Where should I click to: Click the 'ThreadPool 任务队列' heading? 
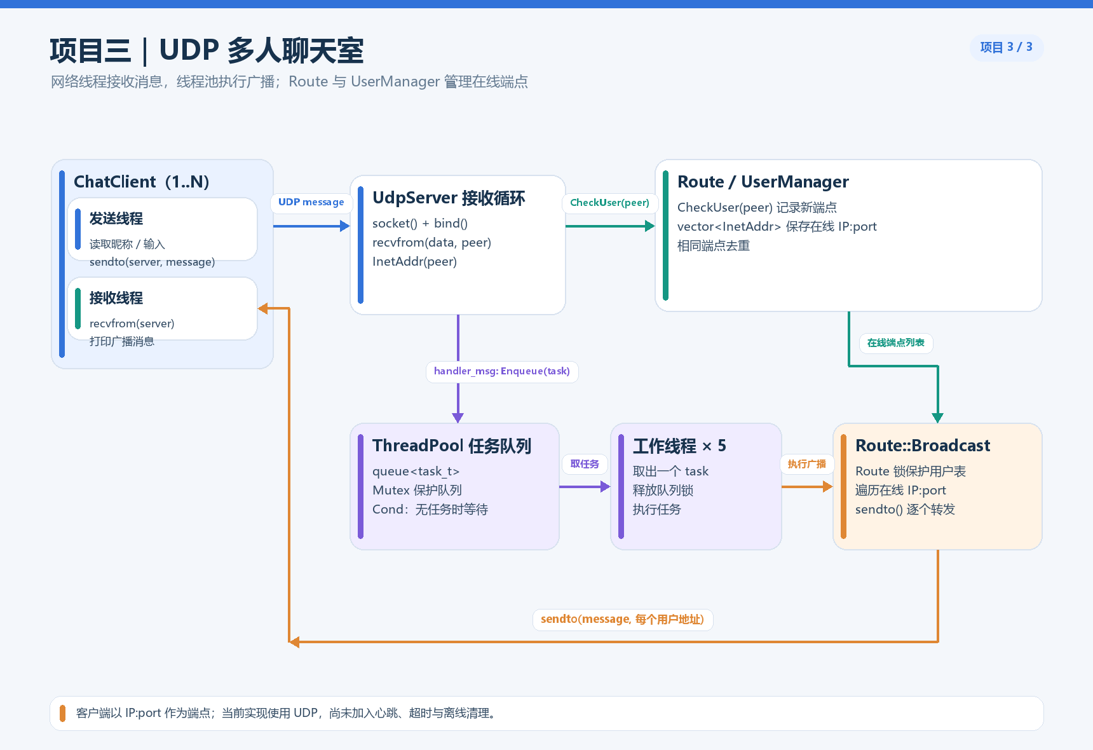[x=452, y=446]
